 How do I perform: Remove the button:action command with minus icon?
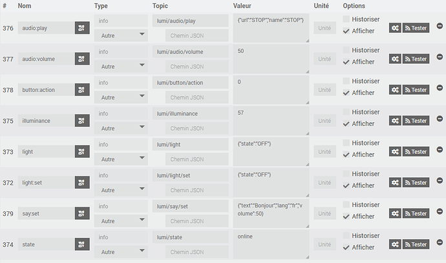[440, 88]
